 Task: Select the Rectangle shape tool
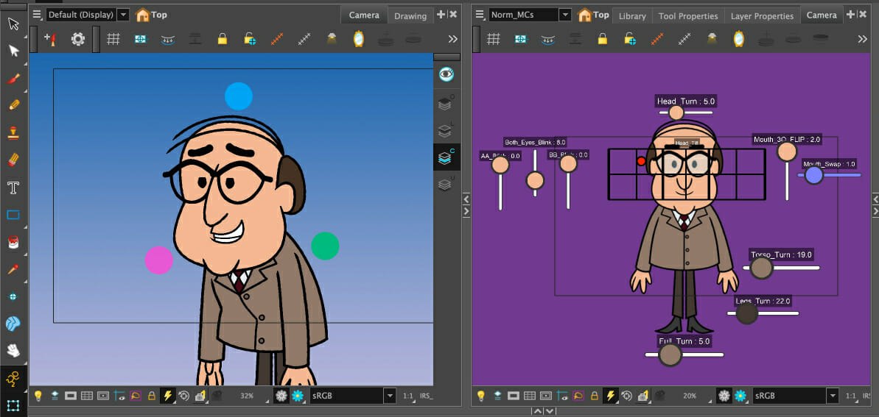(x=13, y=215)
